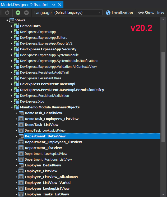Select DevExpress.ExpressApp.ReportsV2 tree item
The image size is (167, 197).
pyautogui.click(x=46, y=44)
